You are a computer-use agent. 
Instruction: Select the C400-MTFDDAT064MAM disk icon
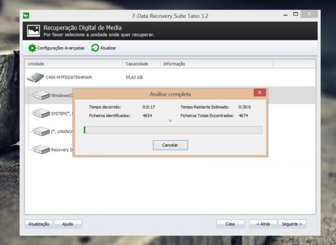click(x=36, y=77)
